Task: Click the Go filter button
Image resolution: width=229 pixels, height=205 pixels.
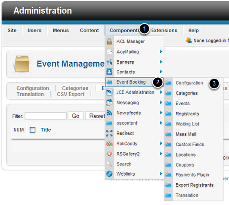Action: coord(76,116)
